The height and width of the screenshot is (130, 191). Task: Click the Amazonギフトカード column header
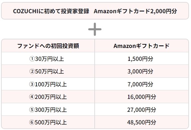142,46
